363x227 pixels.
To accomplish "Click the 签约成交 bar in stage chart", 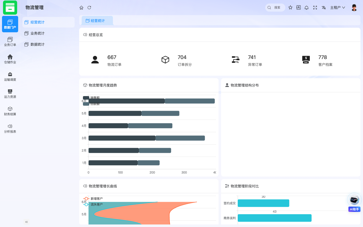I will point(263,203).
